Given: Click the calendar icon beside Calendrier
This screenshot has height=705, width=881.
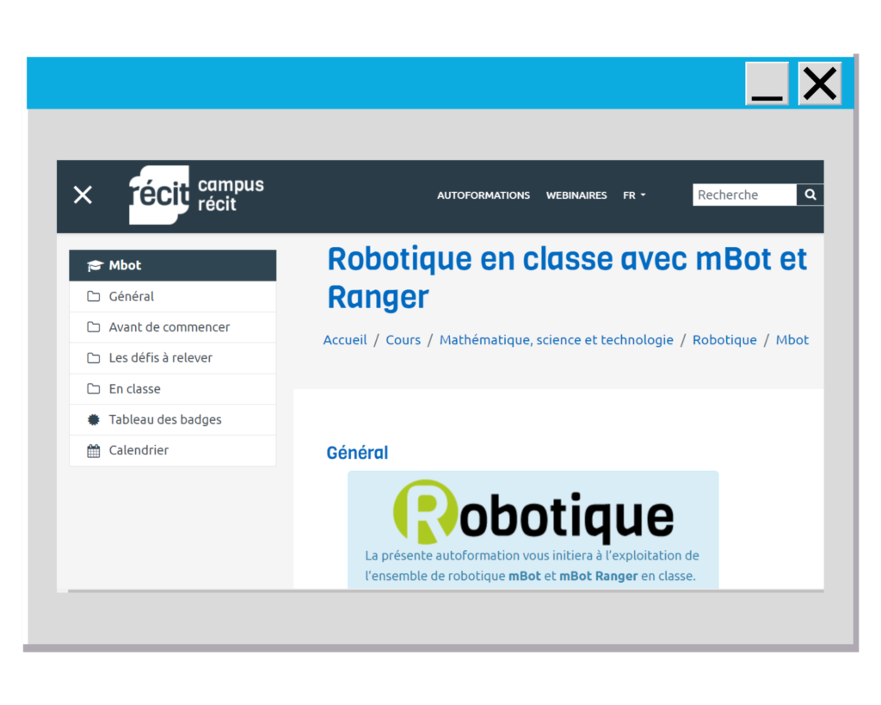Looking at the screenshot, I should pos(94,451).
